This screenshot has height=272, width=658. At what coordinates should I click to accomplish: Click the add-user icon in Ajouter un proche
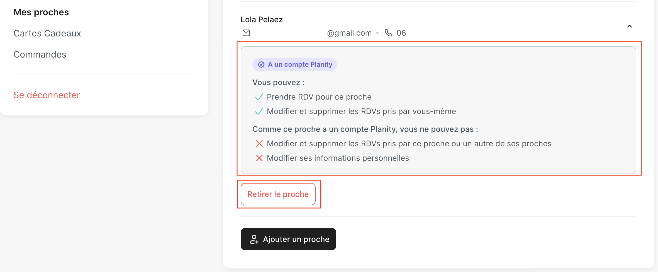(x=254, y=239)
